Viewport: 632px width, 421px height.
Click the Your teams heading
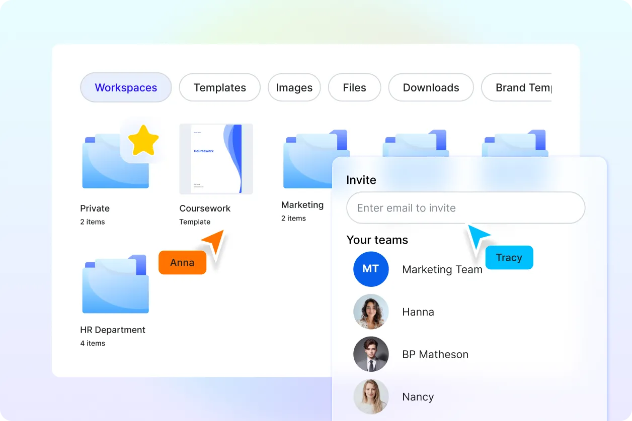coord(377,240)
